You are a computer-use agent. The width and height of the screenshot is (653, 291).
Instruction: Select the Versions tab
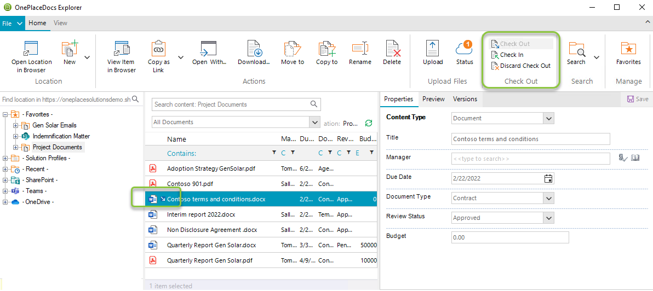pos(465,99)
